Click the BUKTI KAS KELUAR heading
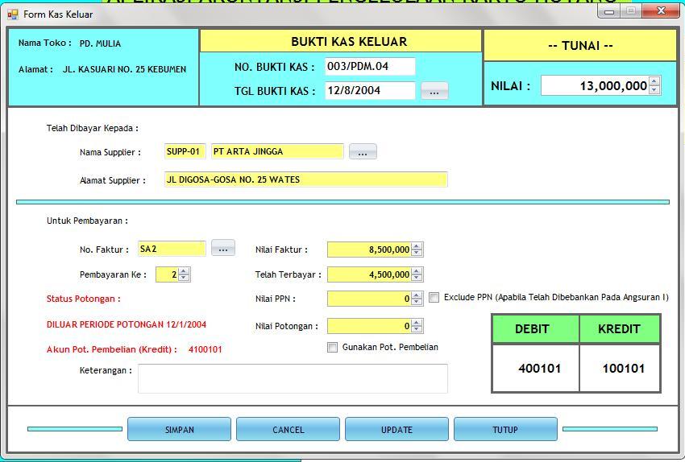 (349, 41)
